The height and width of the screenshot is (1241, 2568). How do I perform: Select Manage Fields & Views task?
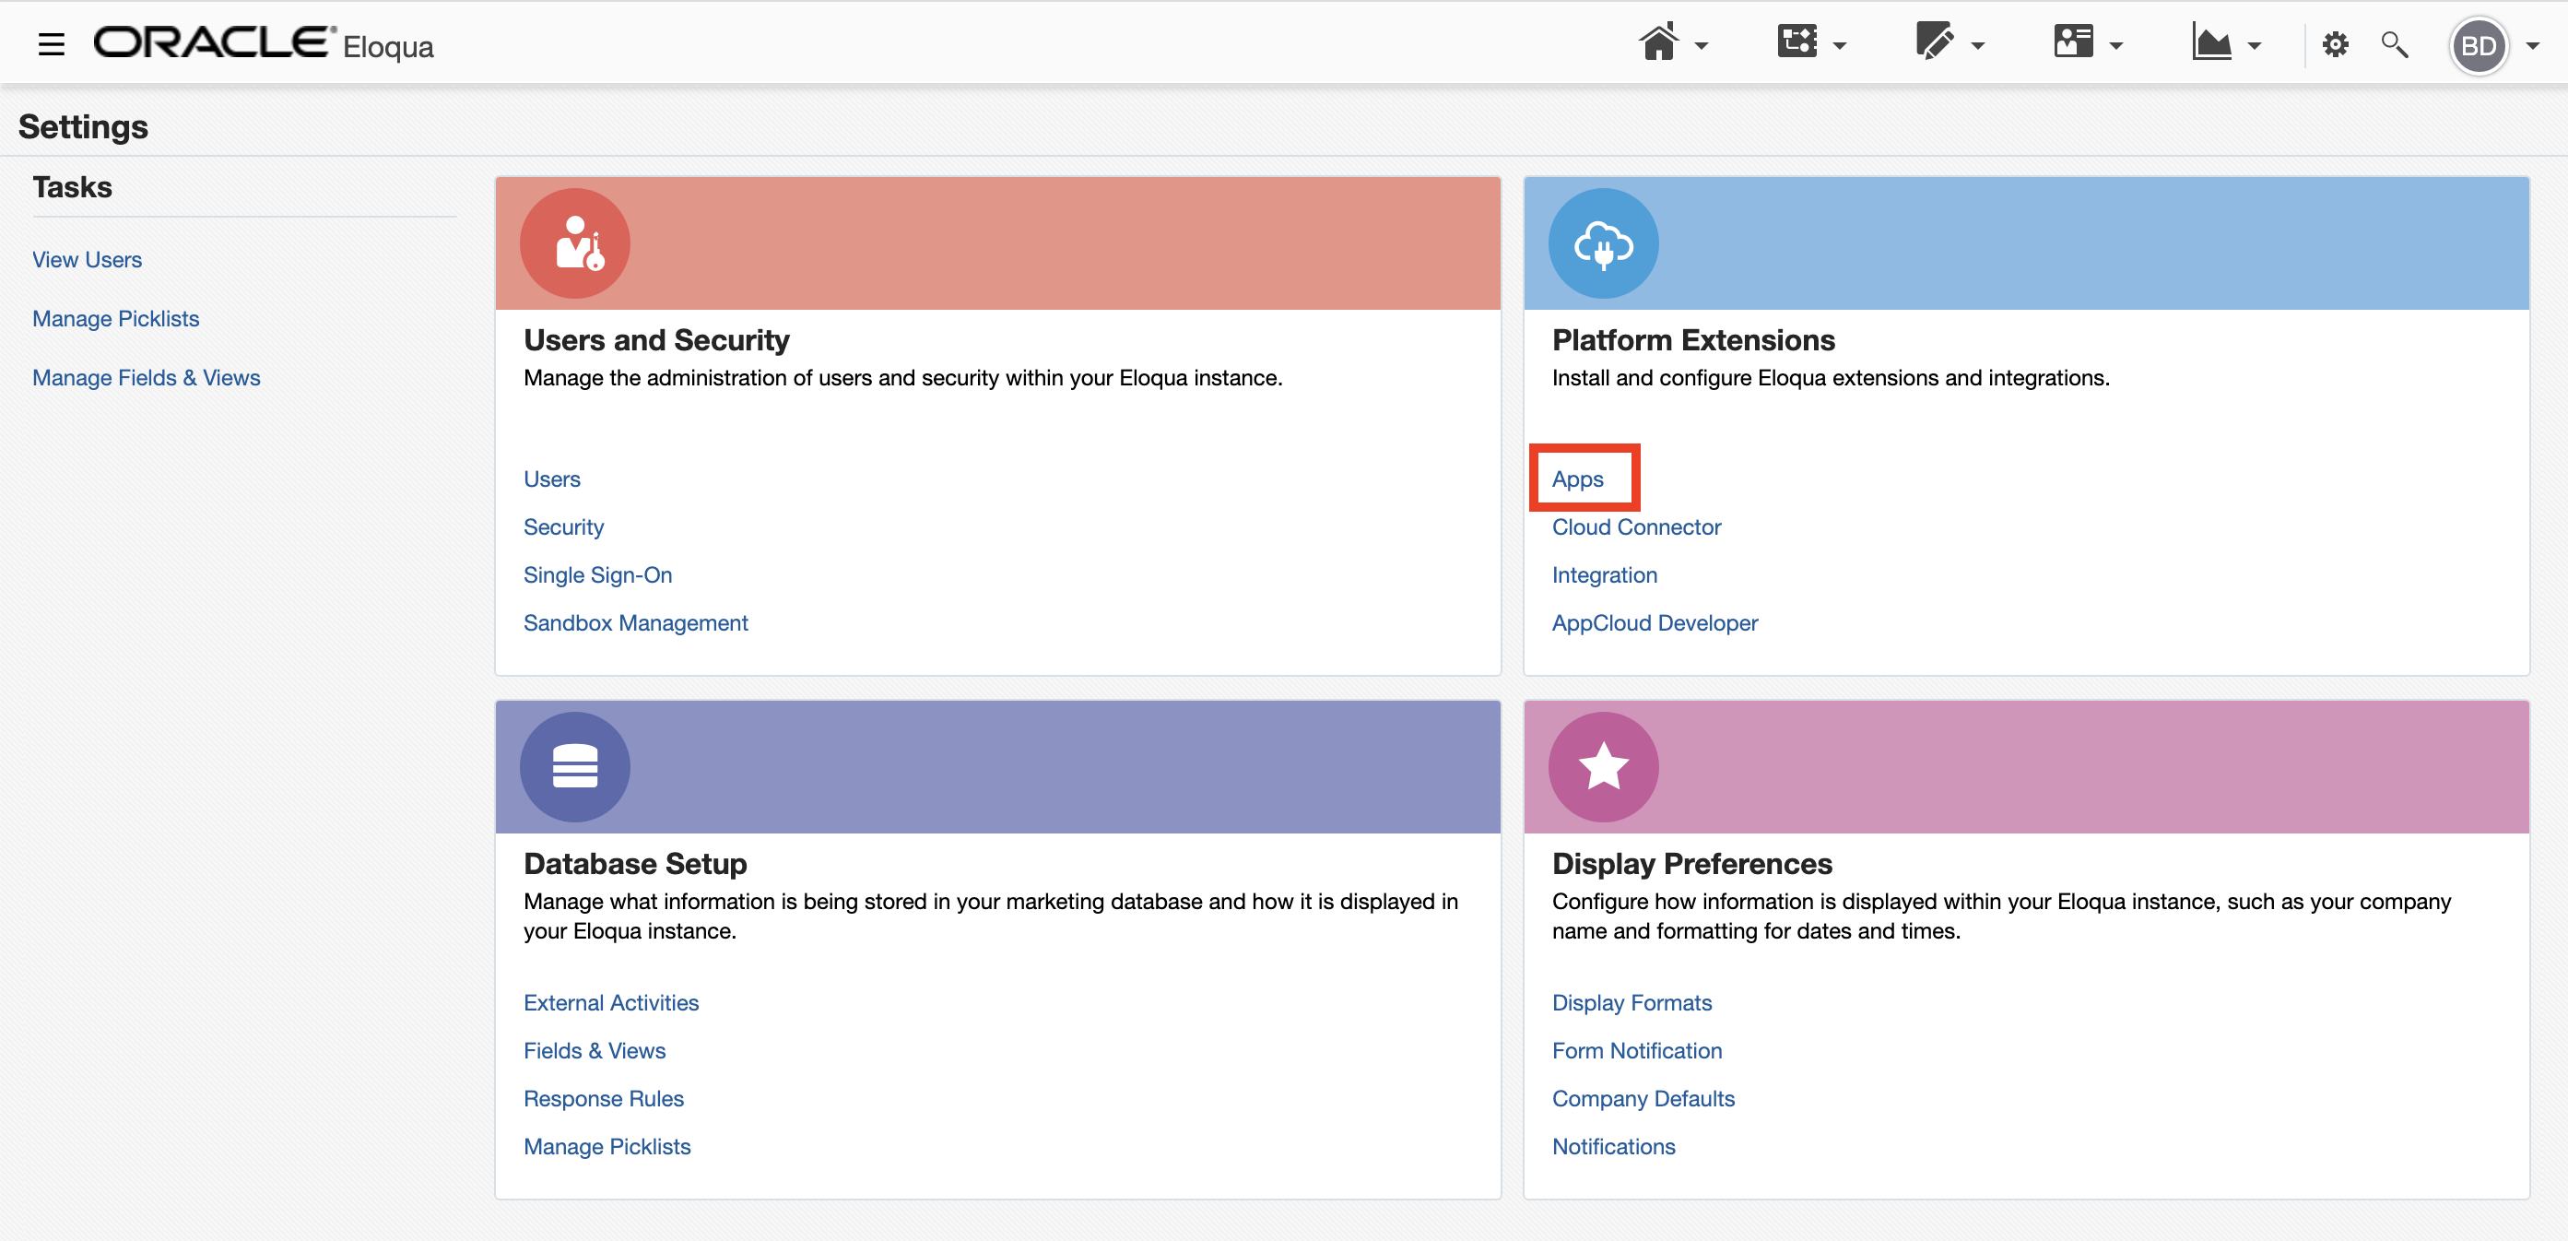[x=146, y=378]
